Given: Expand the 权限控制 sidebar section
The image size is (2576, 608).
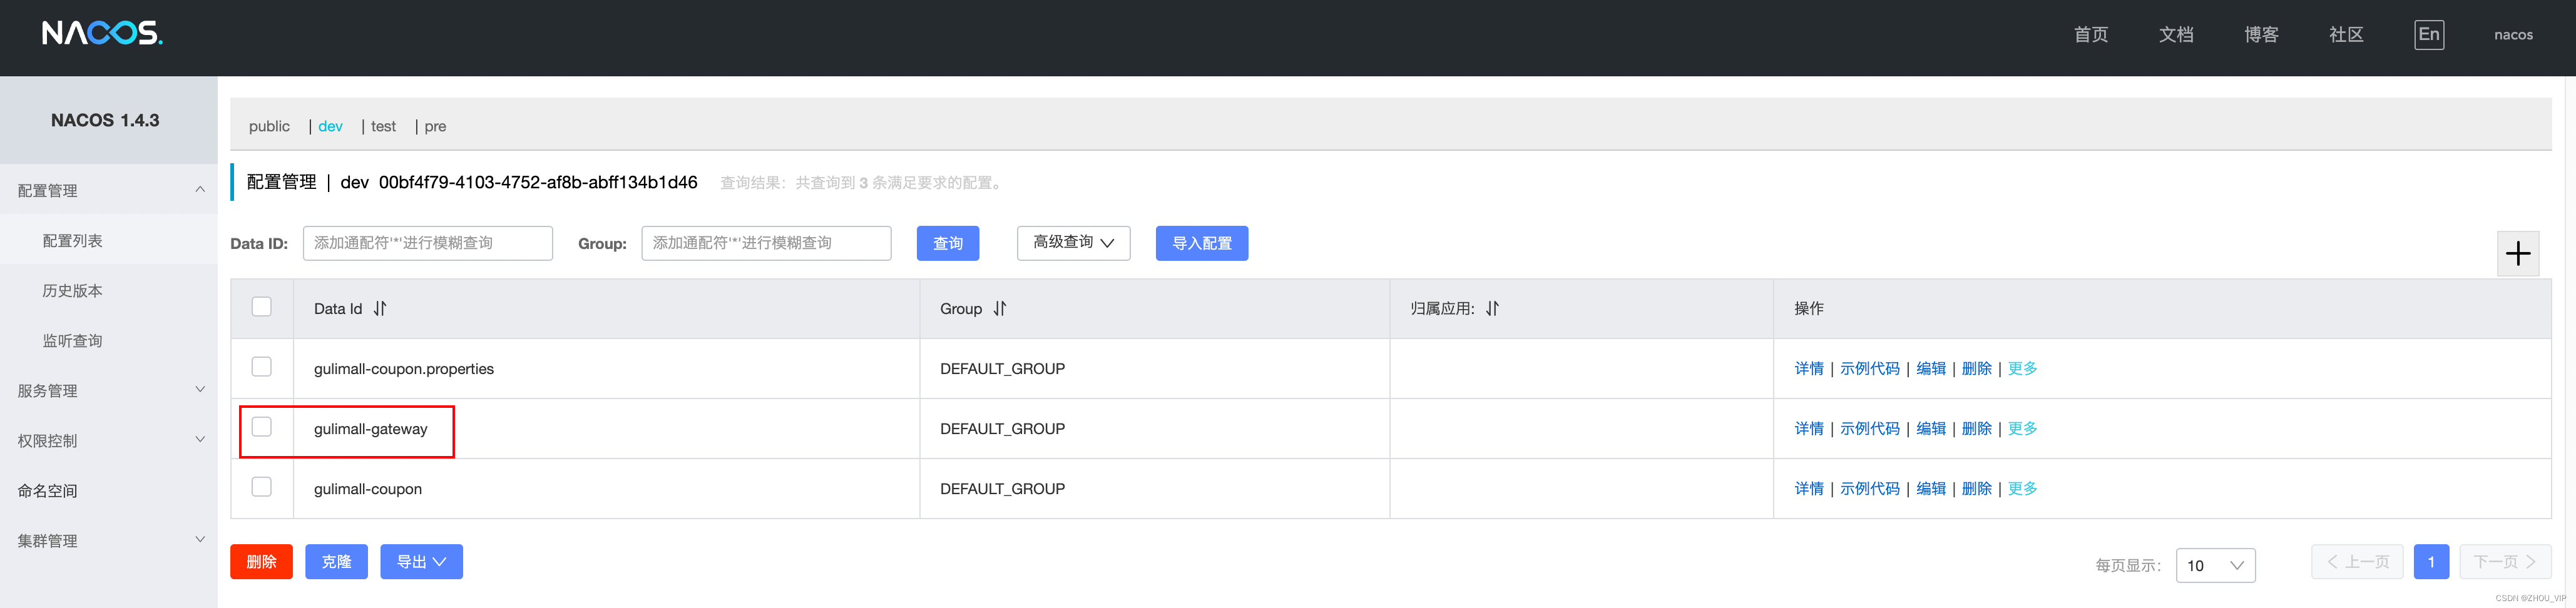Looking at the screenshot, I should tap(109, 440).
